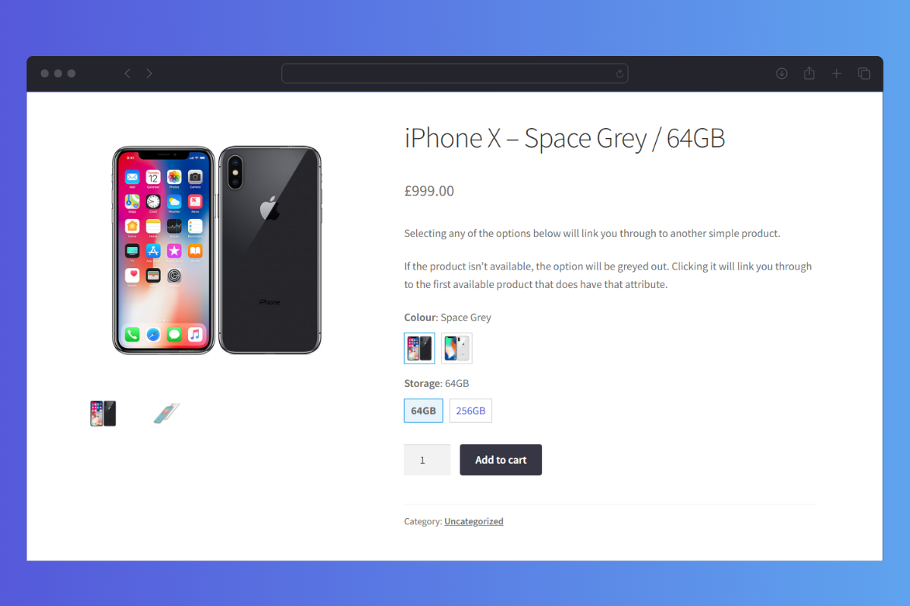This screenshot has width=910, height=606.
Task: Open the downloads icon in toolbar
Action: click(782, 73)
